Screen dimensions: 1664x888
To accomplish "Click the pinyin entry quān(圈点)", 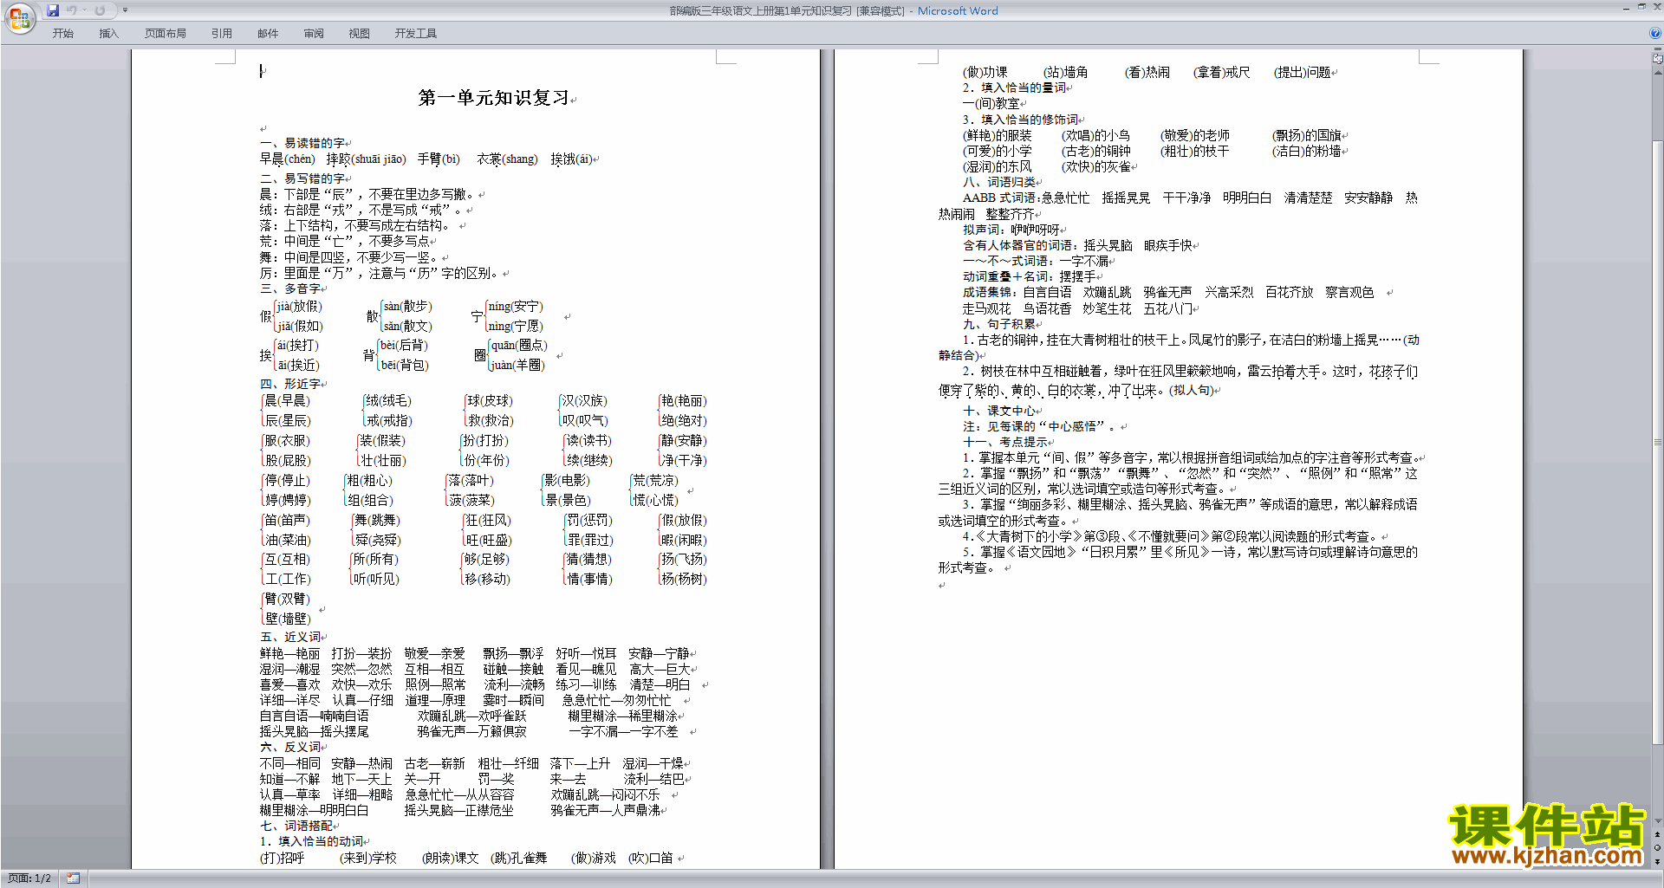I will coord(519,346).
